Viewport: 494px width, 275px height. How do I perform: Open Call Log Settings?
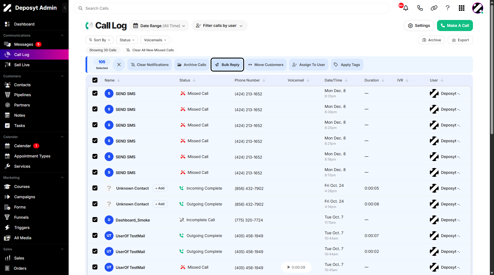click(419, 26)
